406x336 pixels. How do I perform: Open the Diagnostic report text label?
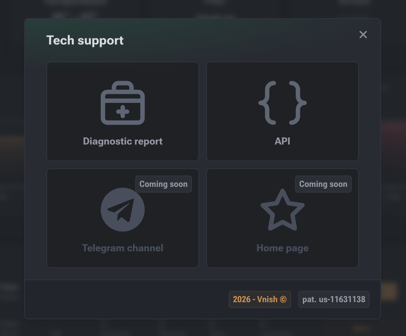click(123, 141)
